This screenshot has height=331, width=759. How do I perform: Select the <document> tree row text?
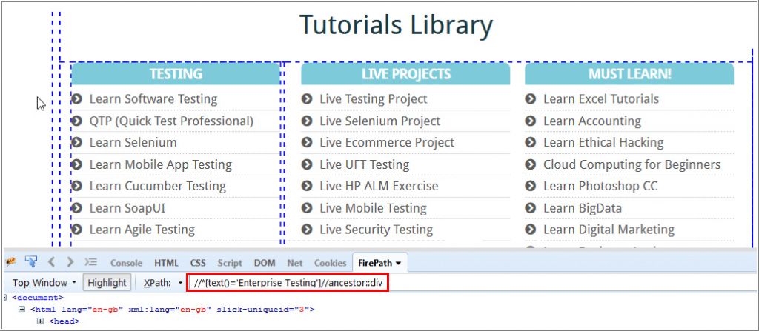(x=38, y=297)
